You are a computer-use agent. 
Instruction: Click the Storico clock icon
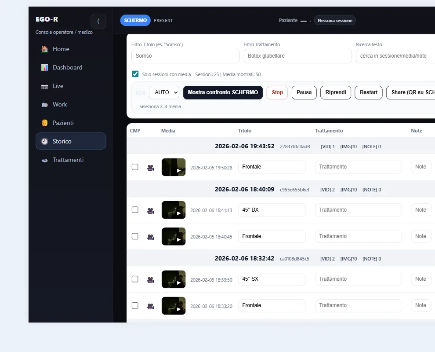[x=44, y=141]
